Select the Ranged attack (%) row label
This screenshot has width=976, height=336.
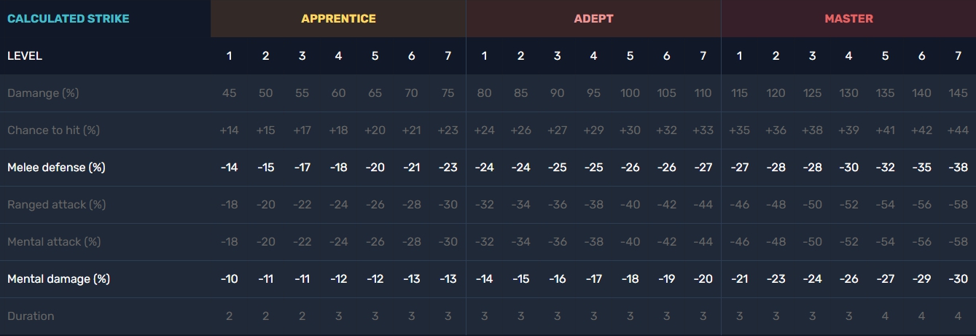[56, 205]
